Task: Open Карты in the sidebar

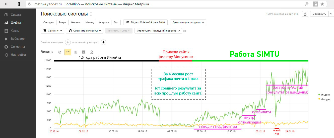Action: click(x=15, y=31)
